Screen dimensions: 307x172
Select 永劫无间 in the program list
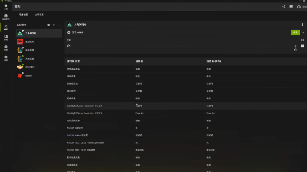pos(39,42)
